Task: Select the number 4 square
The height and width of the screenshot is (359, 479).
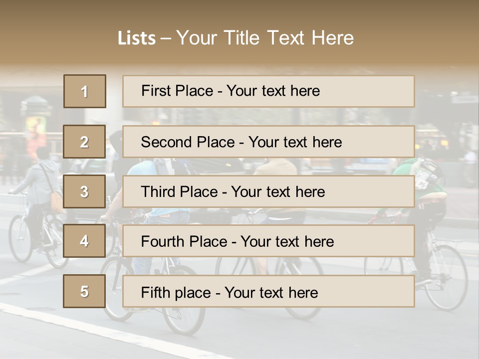Action: [x=85, y=241]
